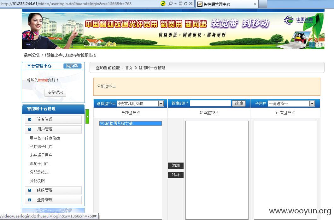Collapse the 用户管理 menu section

pos(53,129)
